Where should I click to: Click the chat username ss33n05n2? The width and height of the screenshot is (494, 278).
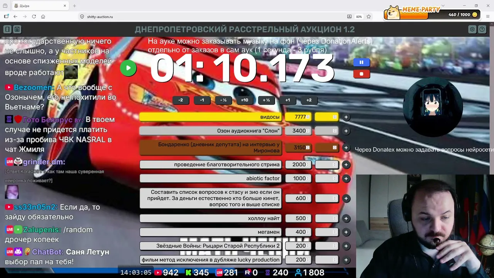click(36, 207)
